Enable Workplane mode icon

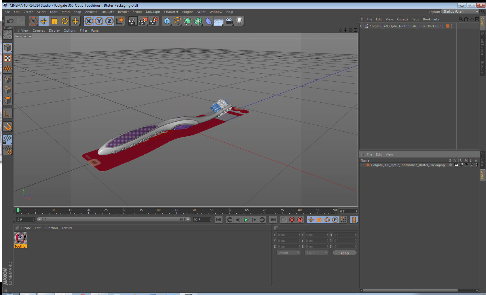pyautogui.click(x=8, y=69)
